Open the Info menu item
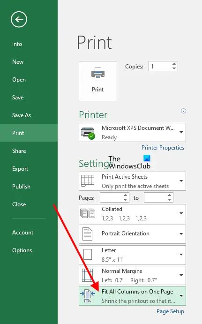The height and width of the screenshot is (324, 202). (17, 44)
